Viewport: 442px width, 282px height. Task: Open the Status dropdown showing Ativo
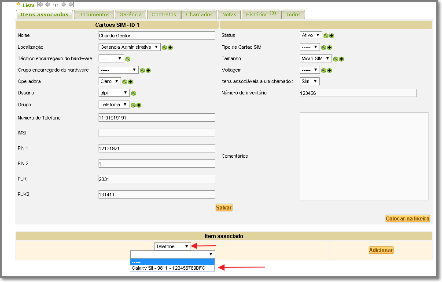[x=309, y=36]
